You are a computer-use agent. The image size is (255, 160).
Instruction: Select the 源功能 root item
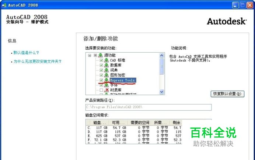click(110, 55)
